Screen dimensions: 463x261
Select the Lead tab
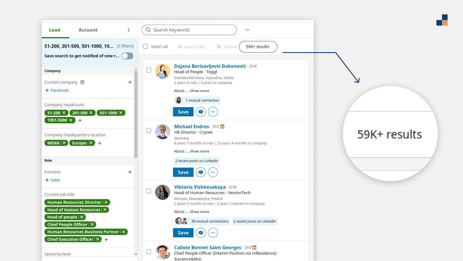tap(55, 30)
